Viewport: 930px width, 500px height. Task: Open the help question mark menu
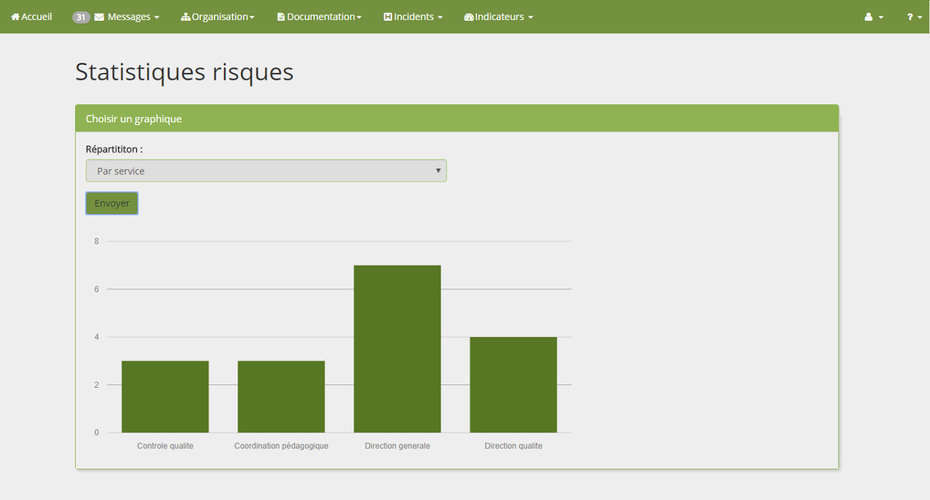click(x=914, y=16)
